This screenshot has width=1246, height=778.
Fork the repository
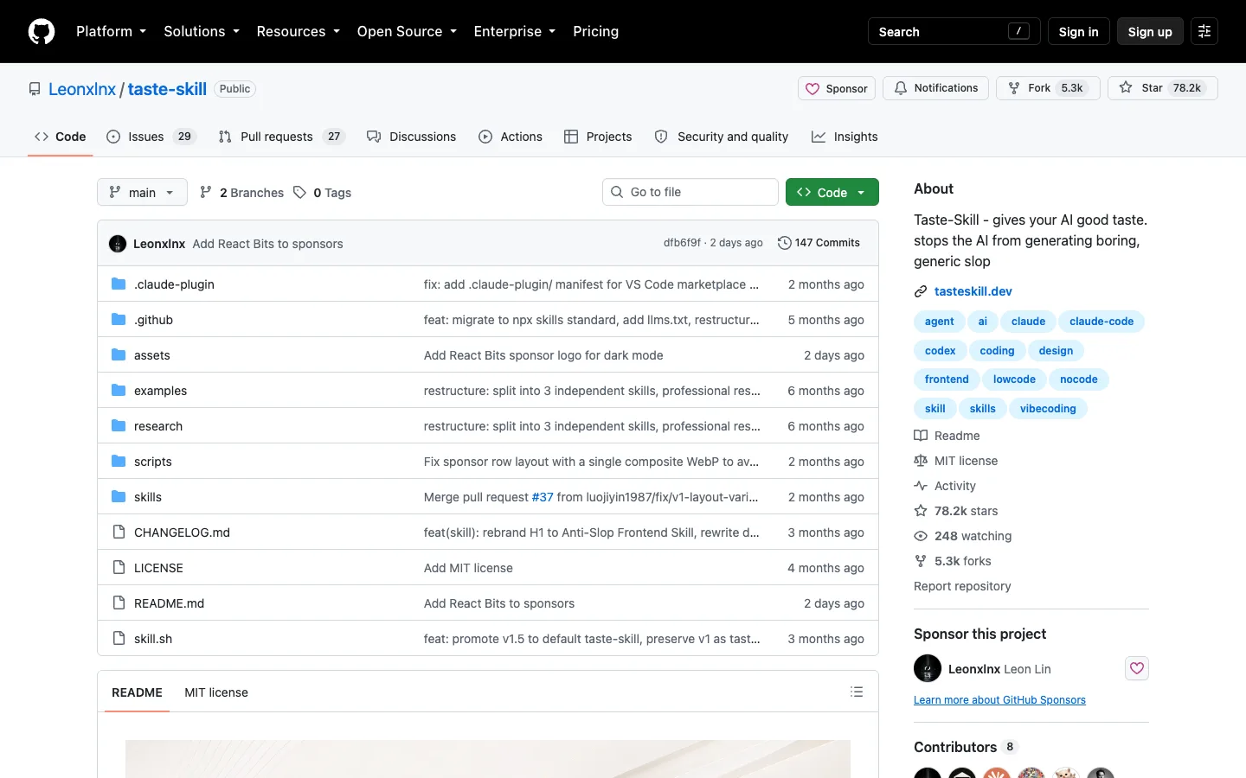[x=1048, y=88]
